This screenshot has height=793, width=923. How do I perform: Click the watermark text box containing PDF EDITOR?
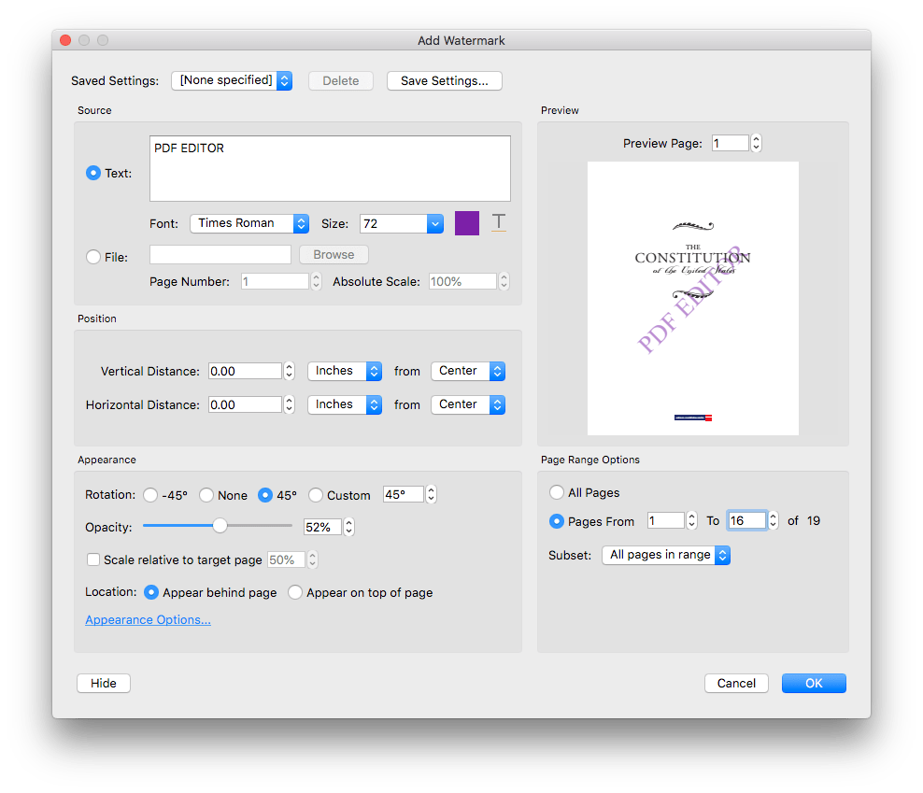[x=330, y=169]
